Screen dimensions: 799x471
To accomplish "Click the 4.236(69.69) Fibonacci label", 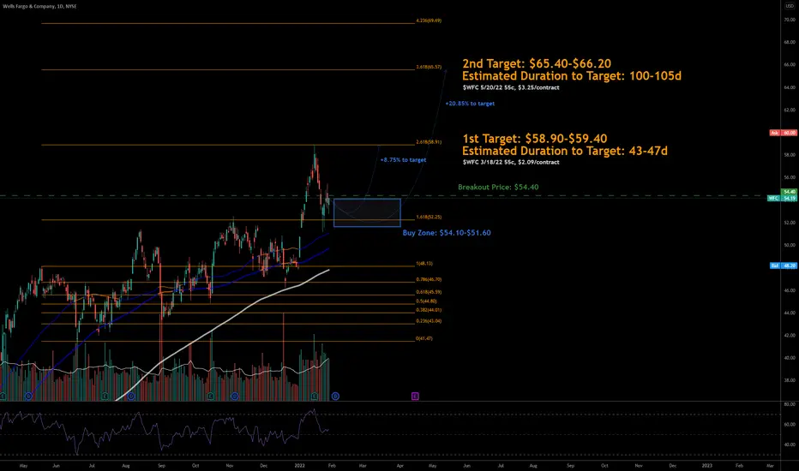I will [x=429, y=21].
